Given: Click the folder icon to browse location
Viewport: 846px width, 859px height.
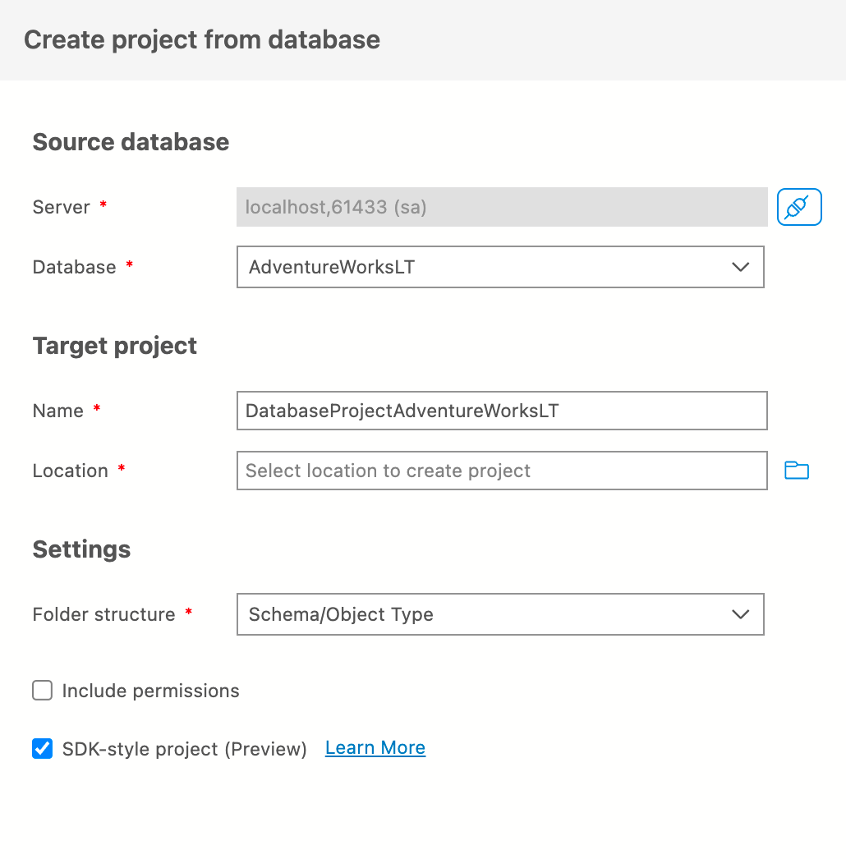Looking at the screenshot, I should pos(797,471).
